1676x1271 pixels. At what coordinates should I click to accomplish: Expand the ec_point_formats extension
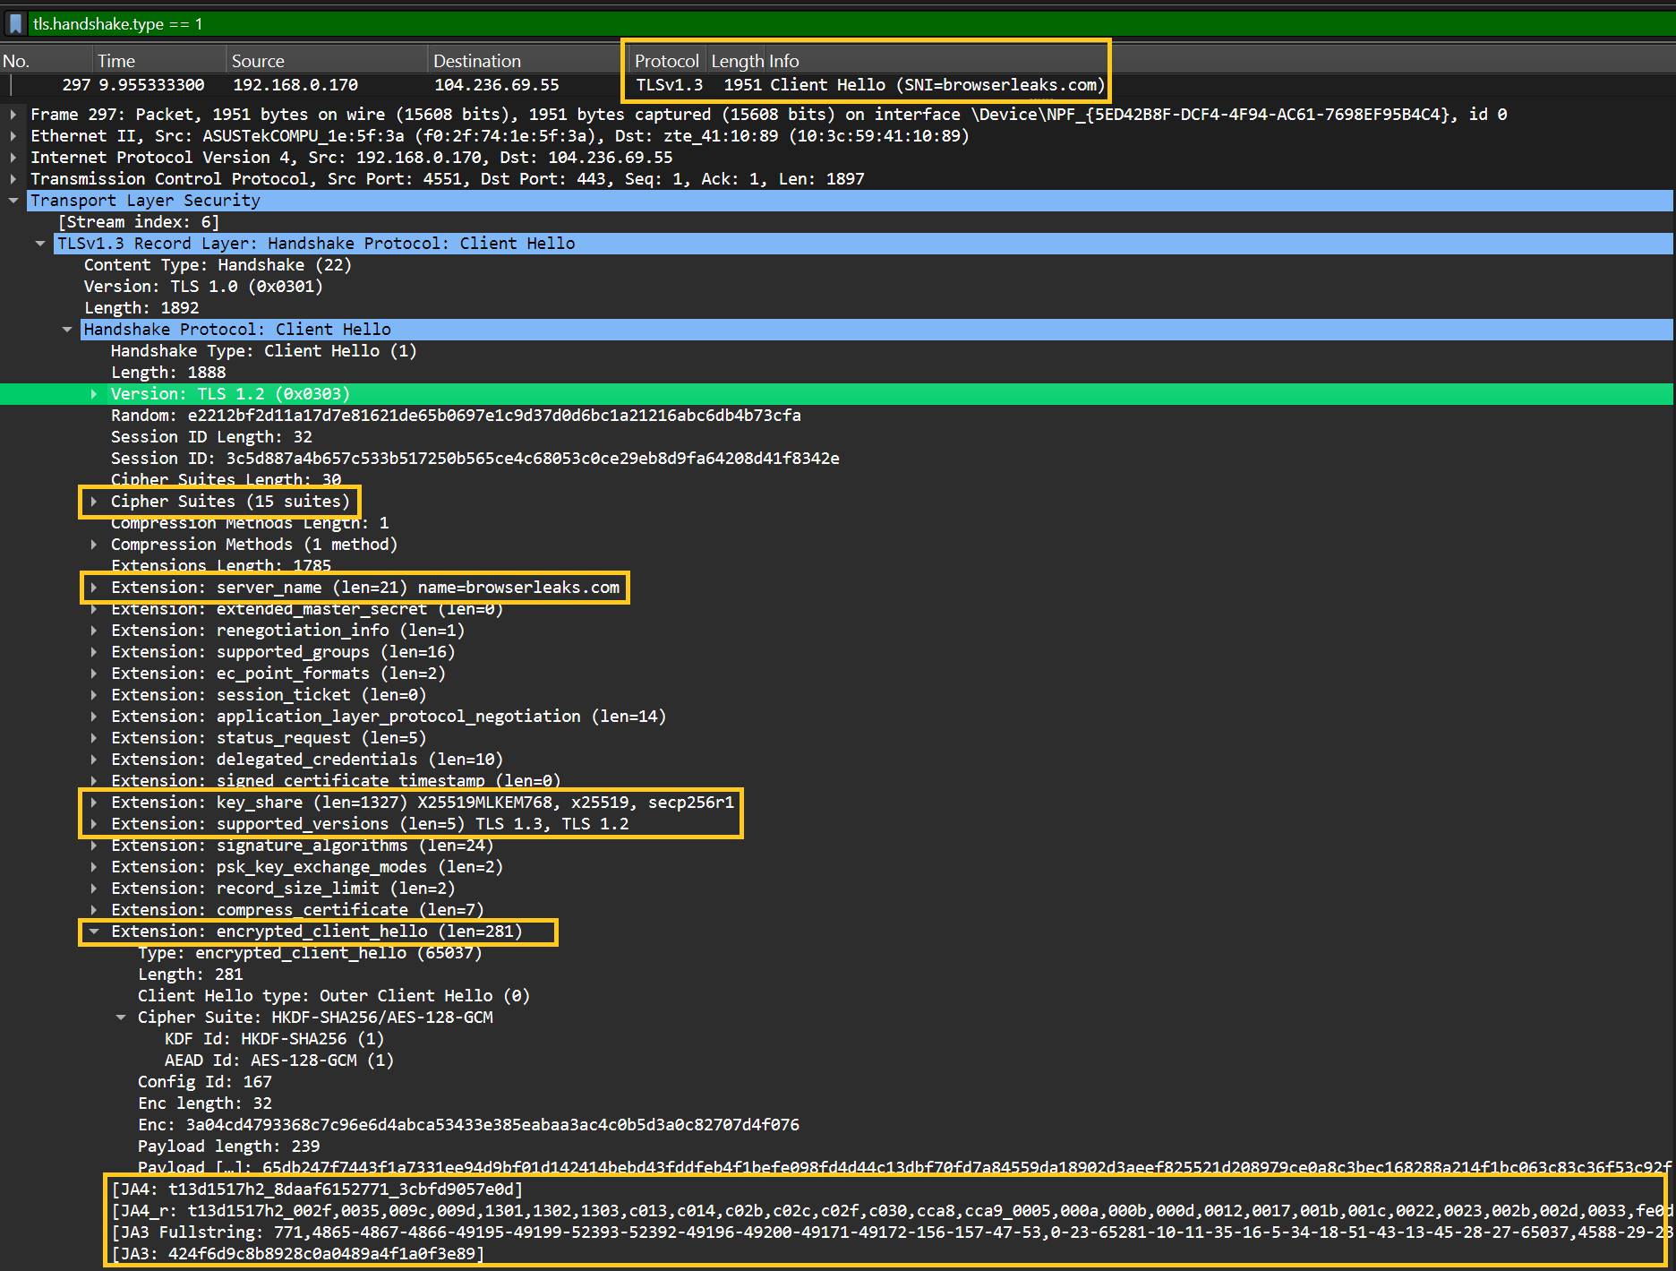click(94, 674)
